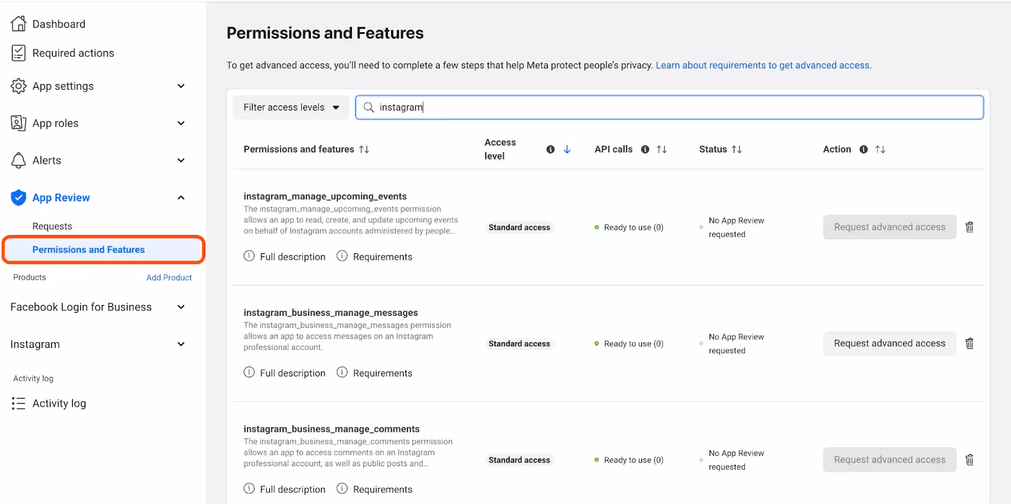The height and width of the screenshot is (504, 1011).
Task: Expand the App roles section
Action: pyautogui.click(x=181, y=123)
